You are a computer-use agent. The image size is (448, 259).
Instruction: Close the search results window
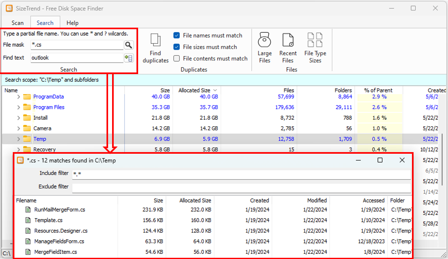click(402, 160)
